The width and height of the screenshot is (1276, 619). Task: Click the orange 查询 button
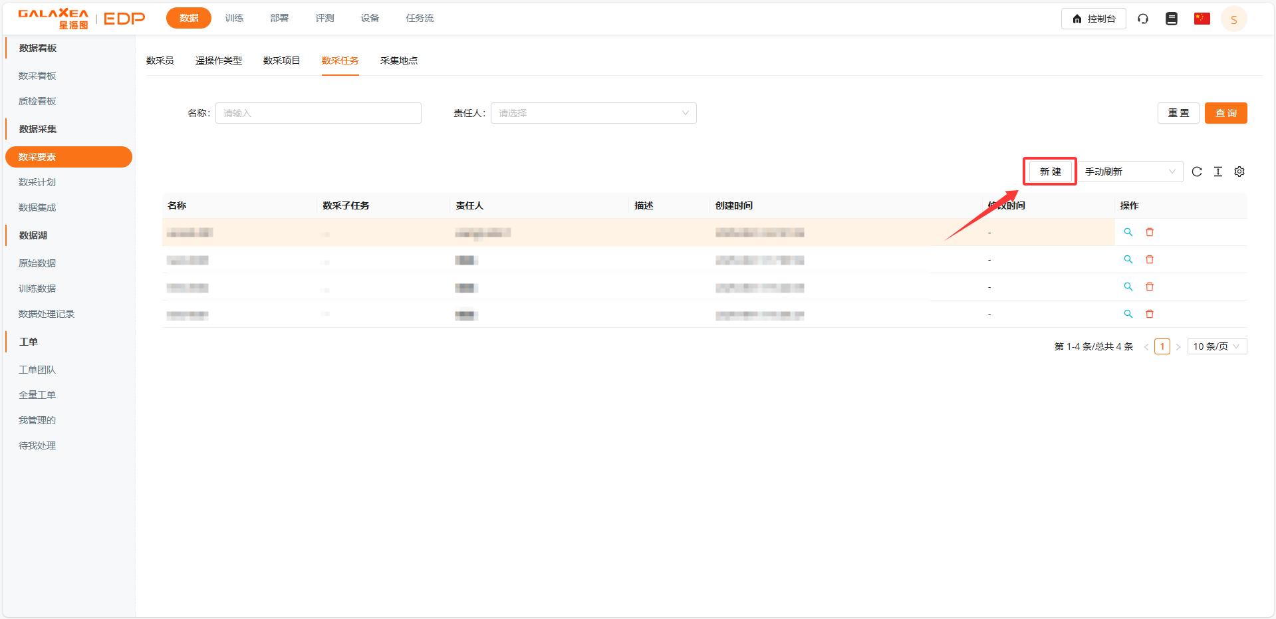click(1225, 113)
